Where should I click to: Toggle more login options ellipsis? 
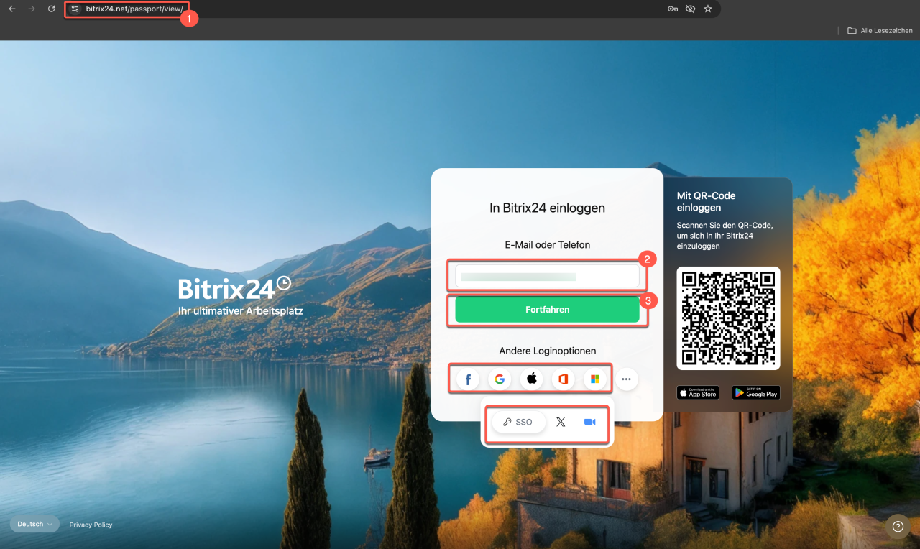click(x=627, y=379)
